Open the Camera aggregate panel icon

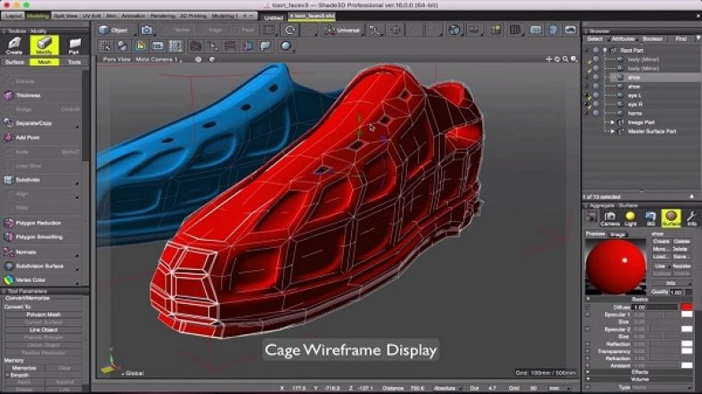pos(609,218)
